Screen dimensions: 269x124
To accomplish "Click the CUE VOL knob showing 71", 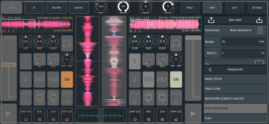I will point(168,7).
